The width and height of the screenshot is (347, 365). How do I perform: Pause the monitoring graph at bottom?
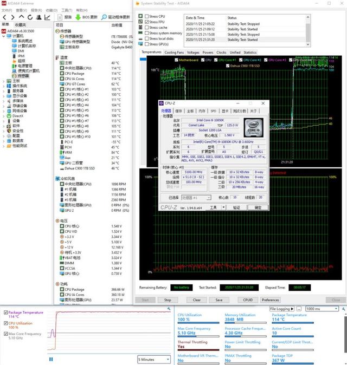[x=51, y=359]
